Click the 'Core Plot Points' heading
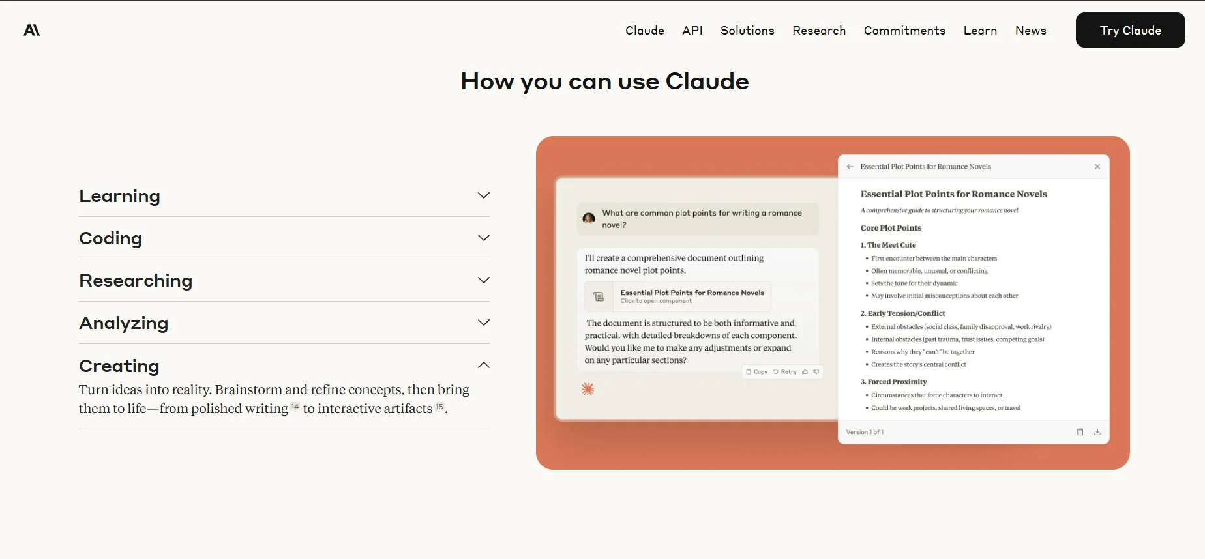This screenshot has width=1205, height=559. pos(891,228)
